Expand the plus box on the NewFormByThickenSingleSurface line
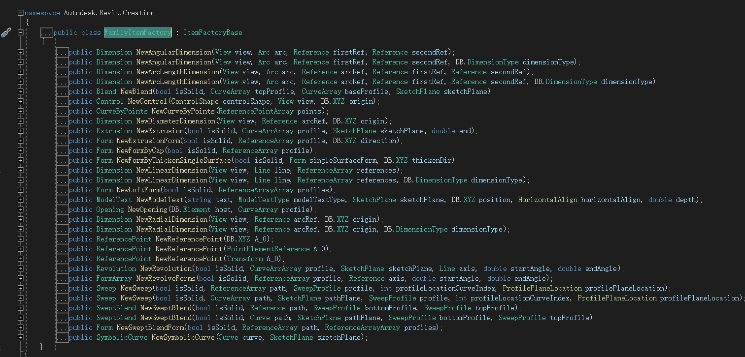745x357 pixels. [20, 160]
